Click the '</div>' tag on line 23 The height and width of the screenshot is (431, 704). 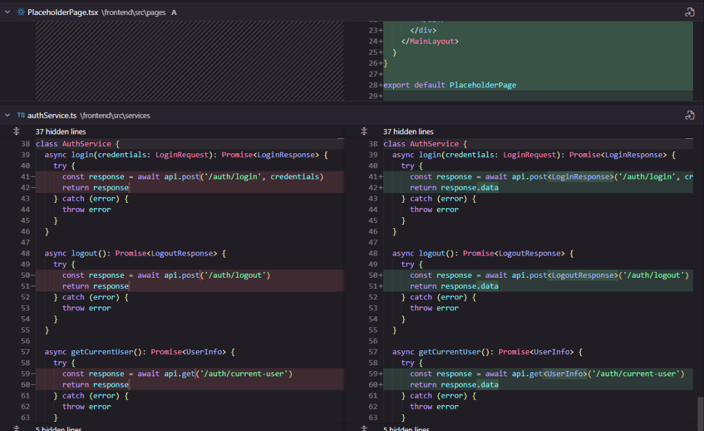(x=423, y=30)
